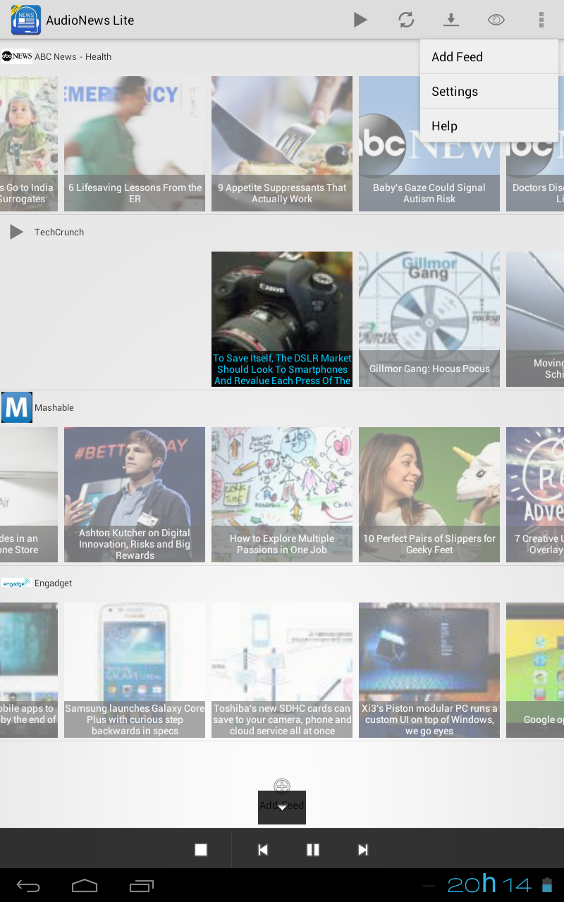Open Baby's Gaze Could Signal Autism Risk

tap(429, 144)
